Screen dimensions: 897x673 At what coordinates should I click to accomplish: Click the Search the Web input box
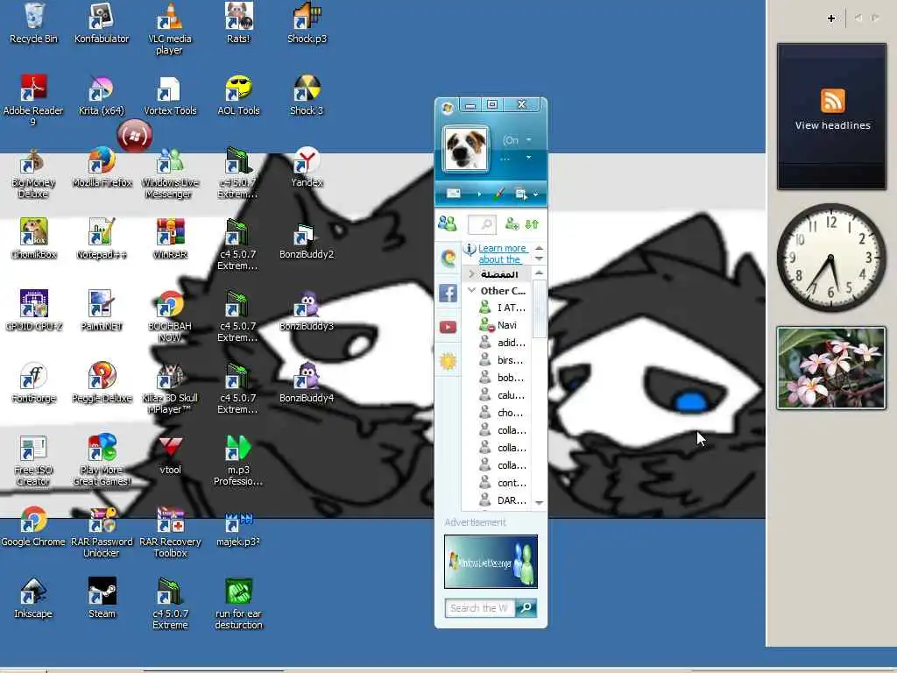pyautogui.click(x=481, y=608)
